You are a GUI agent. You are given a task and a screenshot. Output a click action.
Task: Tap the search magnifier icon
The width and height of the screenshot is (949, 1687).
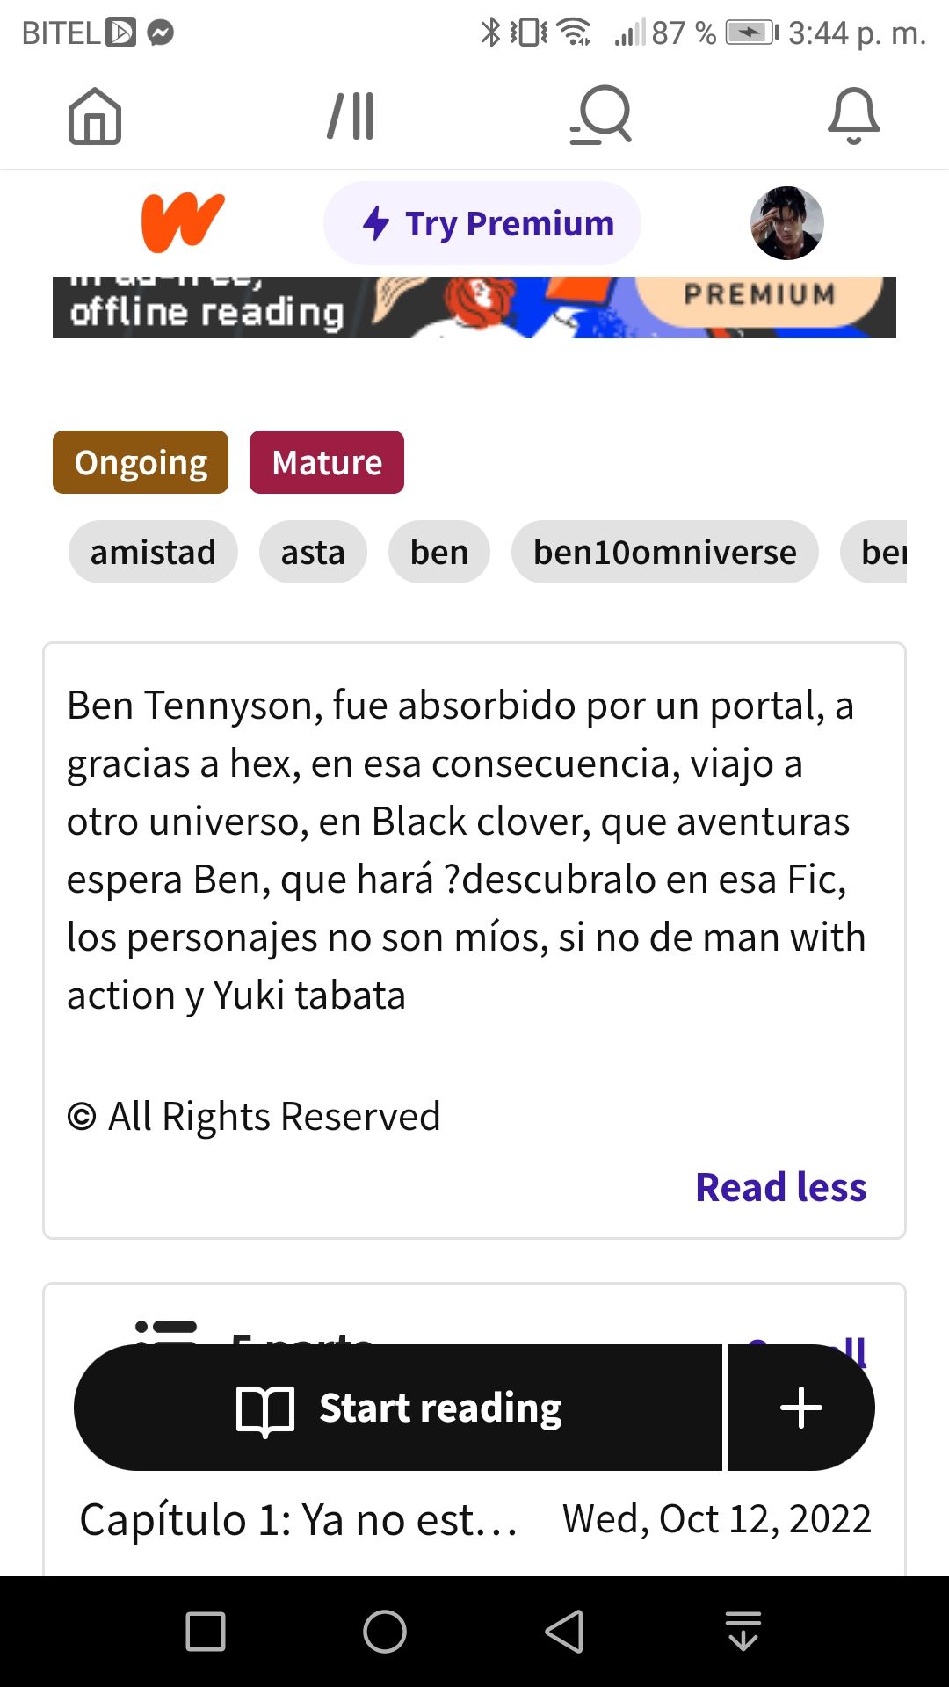click(600, 115)
